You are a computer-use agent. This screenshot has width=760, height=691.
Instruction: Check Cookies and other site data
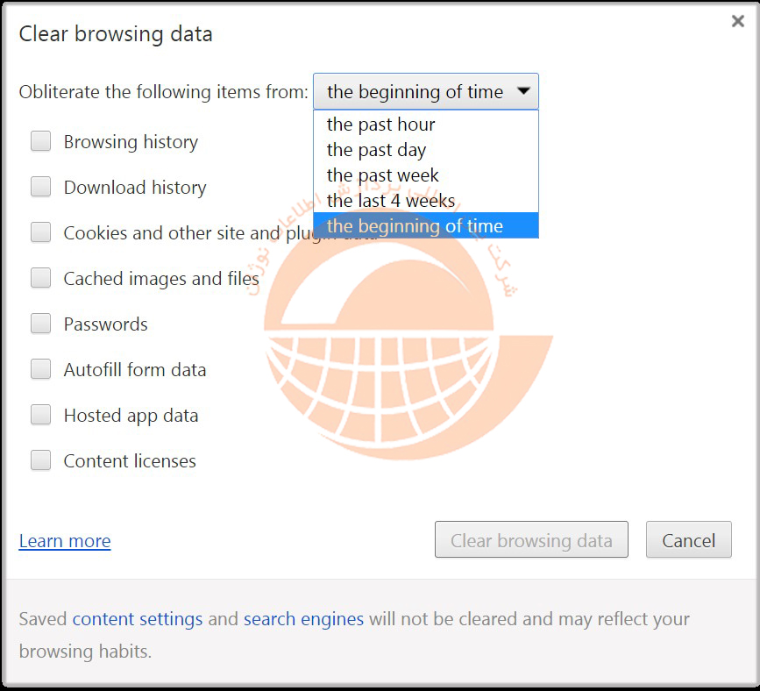(x=41, y=232)
